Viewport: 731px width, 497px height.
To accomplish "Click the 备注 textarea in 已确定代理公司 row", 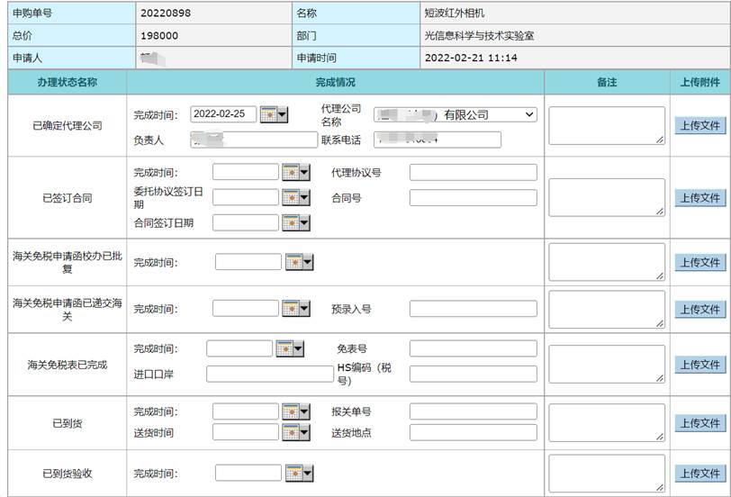I will (606, 125).
